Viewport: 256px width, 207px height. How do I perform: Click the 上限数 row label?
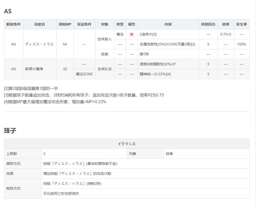pyautogui.click(x=12, y=154)
